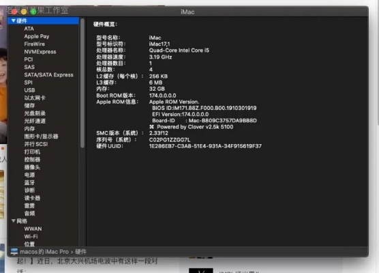Click 硬件 in the bottom path bar
Image resolution: width=379 pixels, height=273 pixels.
tap(80, 252)
